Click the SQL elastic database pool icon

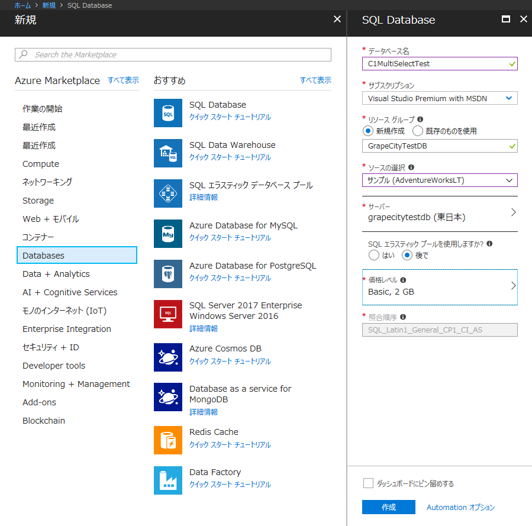tap(168, 193)
